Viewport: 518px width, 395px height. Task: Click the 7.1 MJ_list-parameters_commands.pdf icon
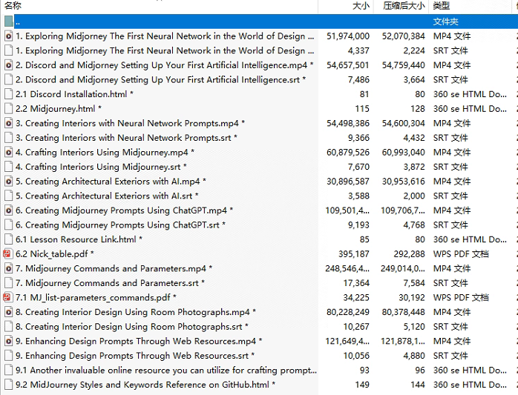[x=9, y=298]
